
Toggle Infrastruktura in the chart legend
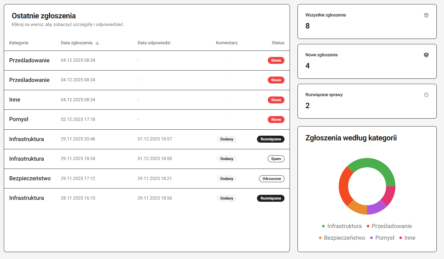(x=342, y=226)
